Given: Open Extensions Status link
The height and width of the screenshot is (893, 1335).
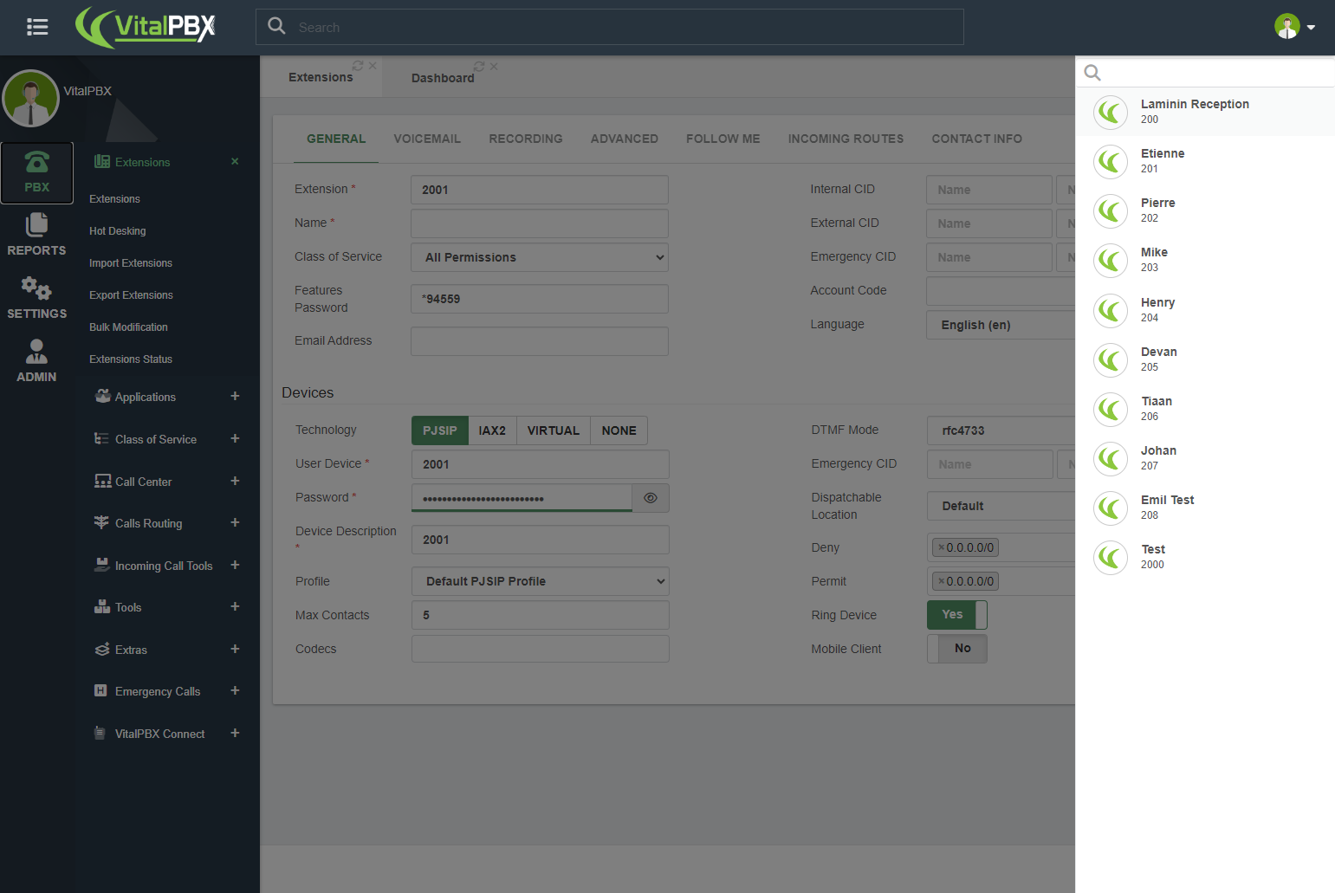Looking at the screenshot, I should click(x=131, y=359).
